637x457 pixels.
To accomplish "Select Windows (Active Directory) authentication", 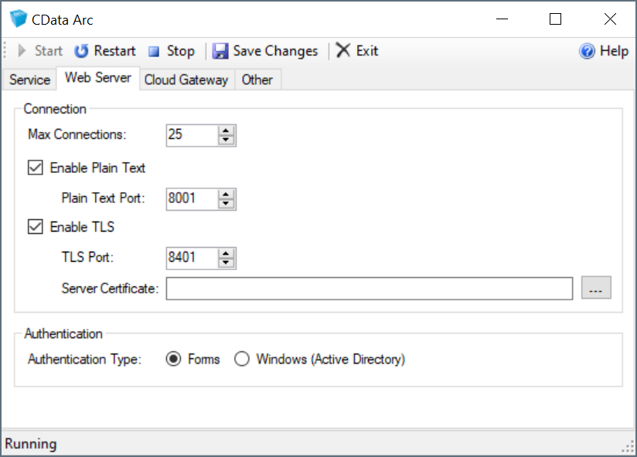I will [242, 359].
